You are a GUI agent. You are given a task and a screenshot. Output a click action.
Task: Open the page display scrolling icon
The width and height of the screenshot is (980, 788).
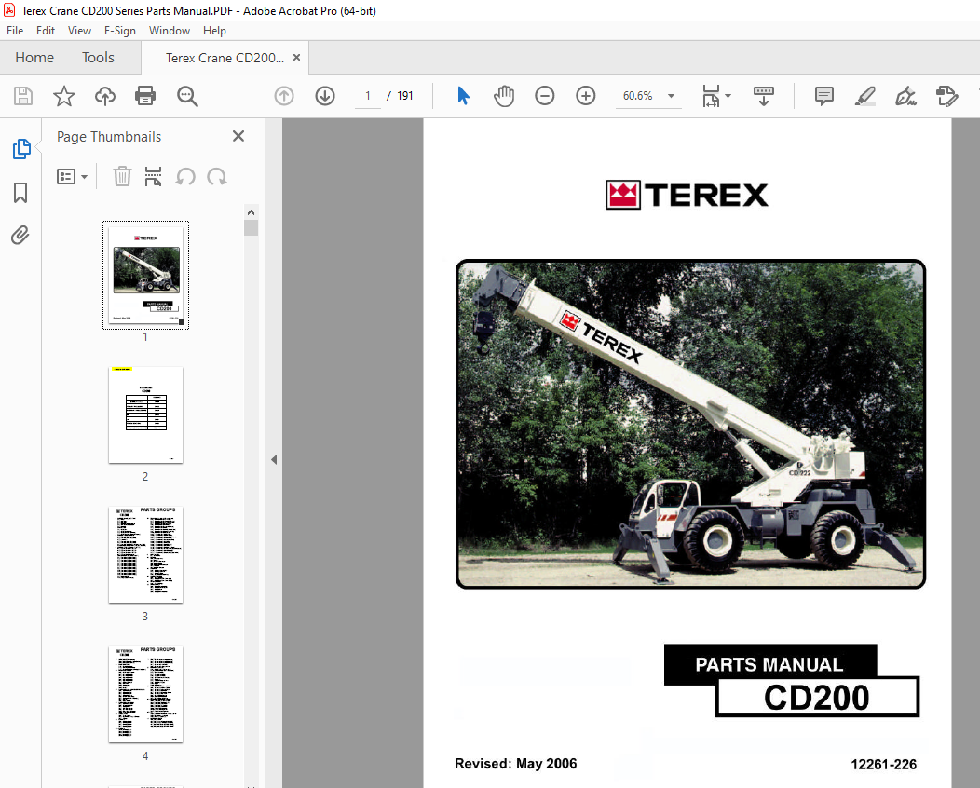763,96
